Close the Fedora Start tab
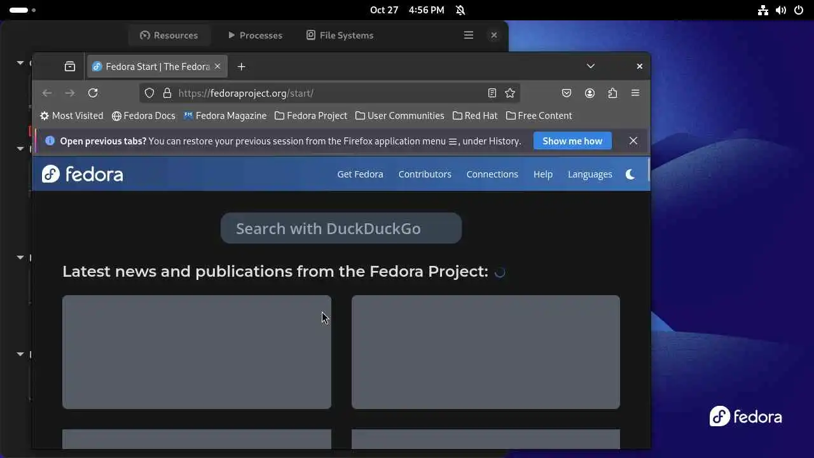The width and height of the screenshot is (814, 458). (217, 66)
